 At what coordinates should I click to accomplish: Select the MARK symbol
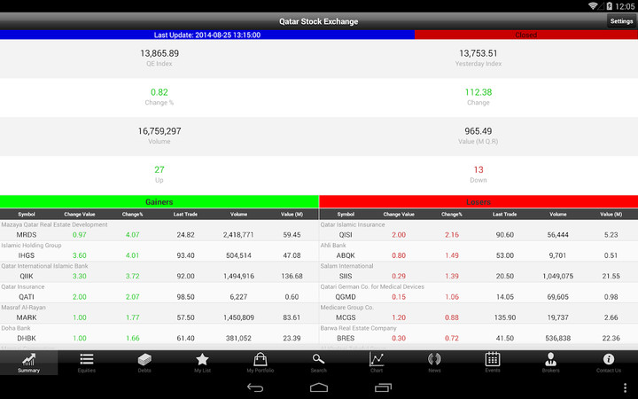coord(27,317)
